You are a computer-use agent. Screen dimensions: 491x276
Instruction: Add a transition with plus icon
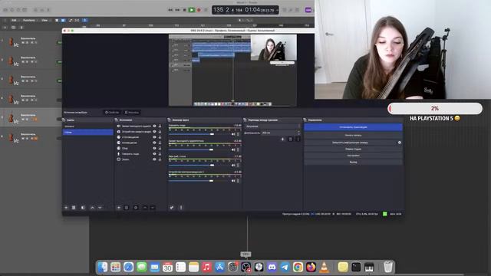coord(283,139)
